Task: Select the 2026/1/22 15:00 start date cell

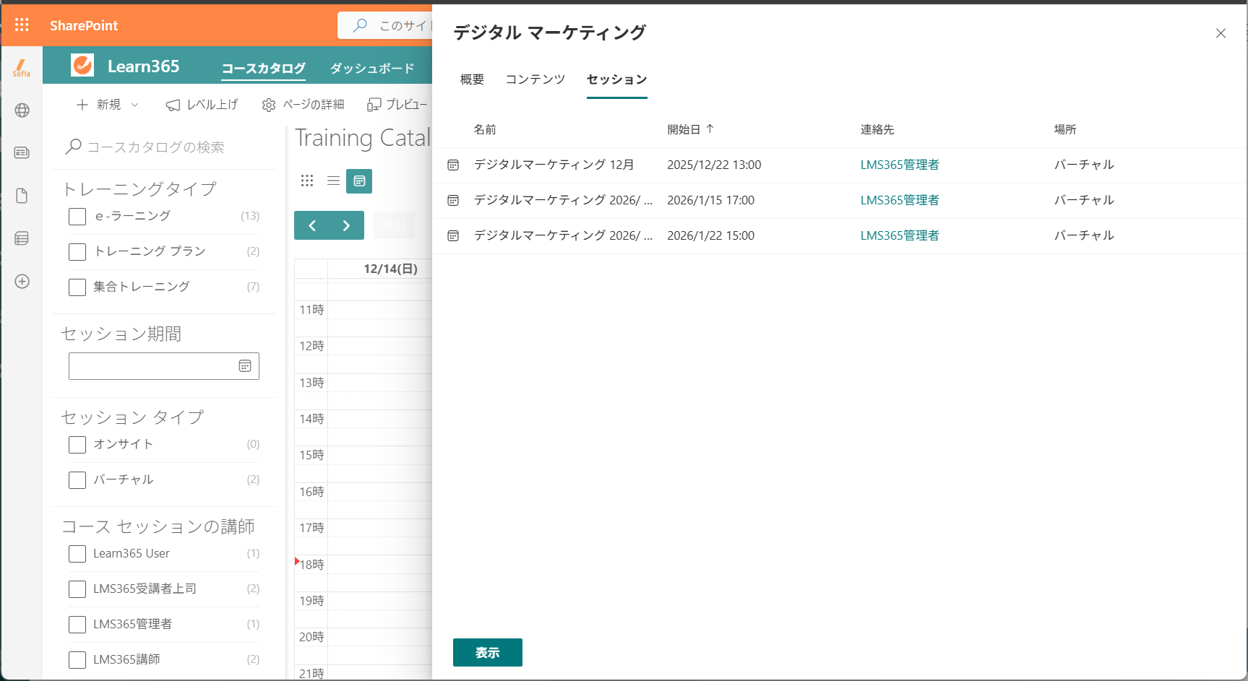Action: coord(710,235)
